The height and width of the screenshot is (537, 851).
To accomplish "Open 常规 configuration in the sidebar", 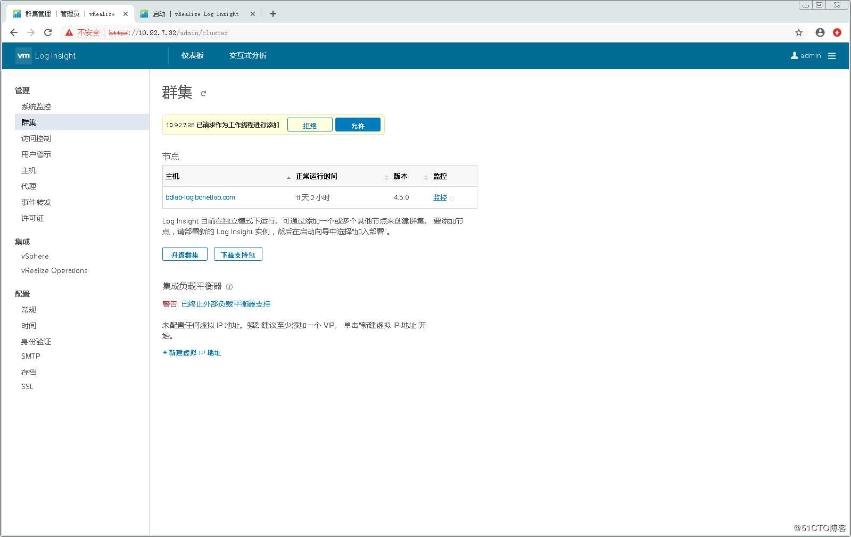I will click(29, 310).
